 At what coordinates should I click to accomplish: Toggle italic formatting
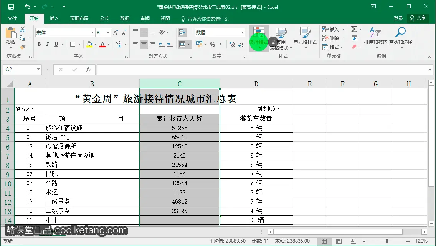click(x=48, y=44)
